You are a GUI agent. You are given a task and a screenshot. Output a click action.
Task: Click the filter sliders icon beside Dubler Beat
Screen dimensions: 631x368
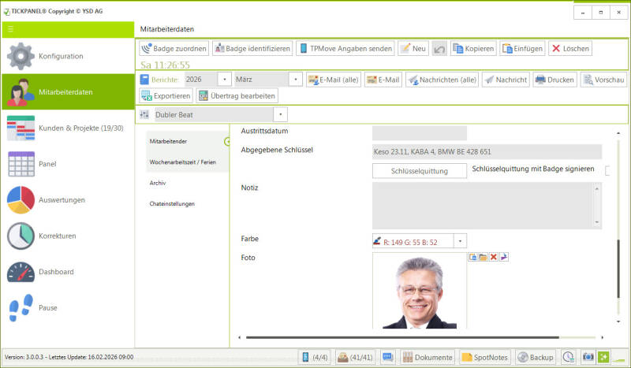(x=144, y=114)
